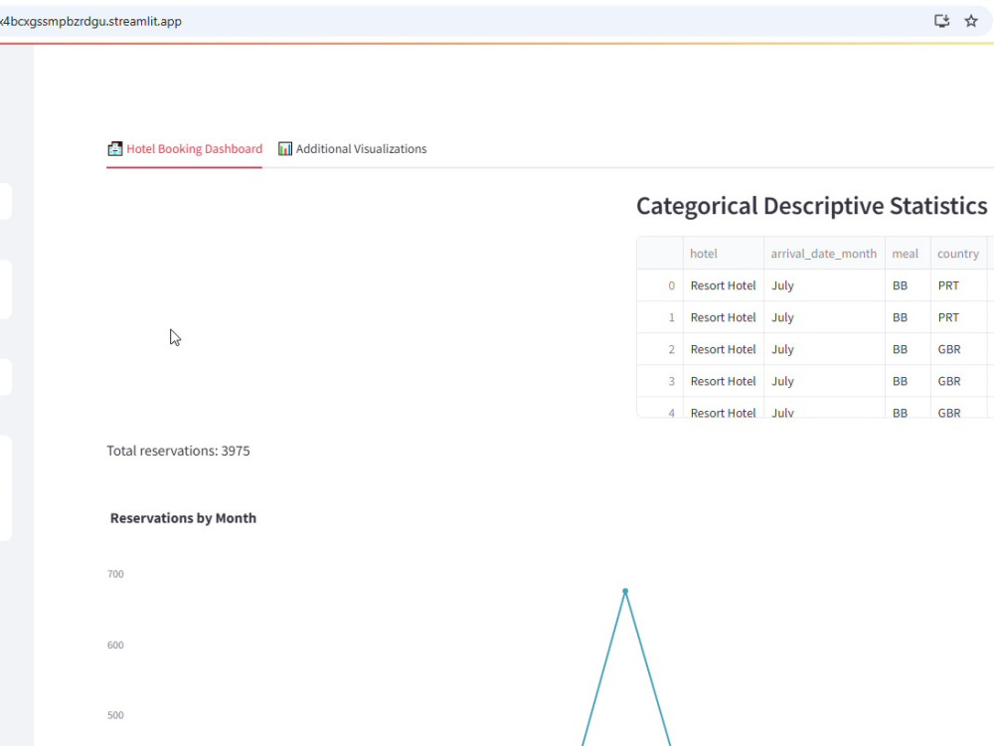Click July cell in row 1
Viewport: 994px width, 746px height.
point(824,317)
